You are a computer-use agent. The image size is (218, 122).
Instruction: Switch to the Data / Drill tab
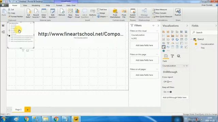pos(71,5)
